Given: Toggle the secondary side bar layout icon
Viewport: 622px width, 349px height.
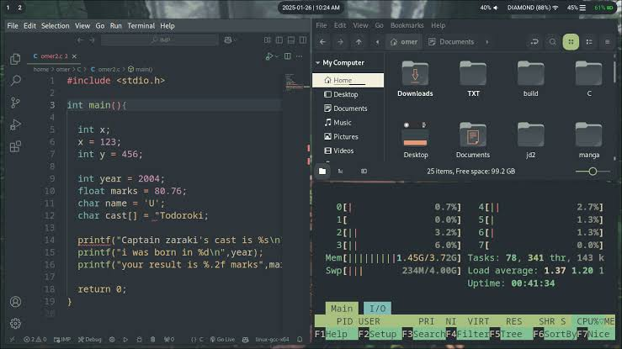Looking at the screenshot, I should (303, 40).
